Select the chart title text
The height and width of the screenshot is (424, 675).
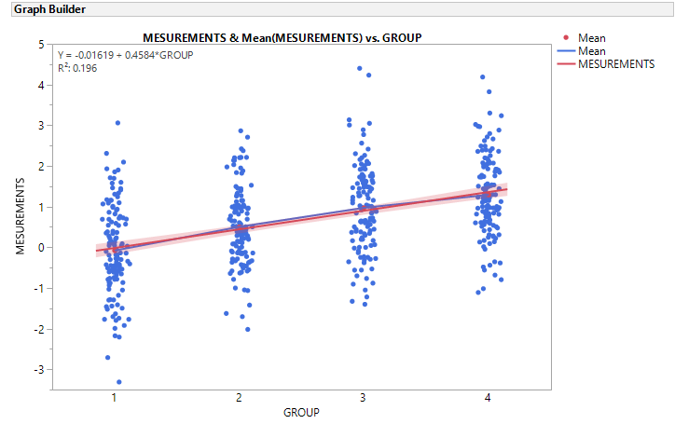tap(282, 38)
